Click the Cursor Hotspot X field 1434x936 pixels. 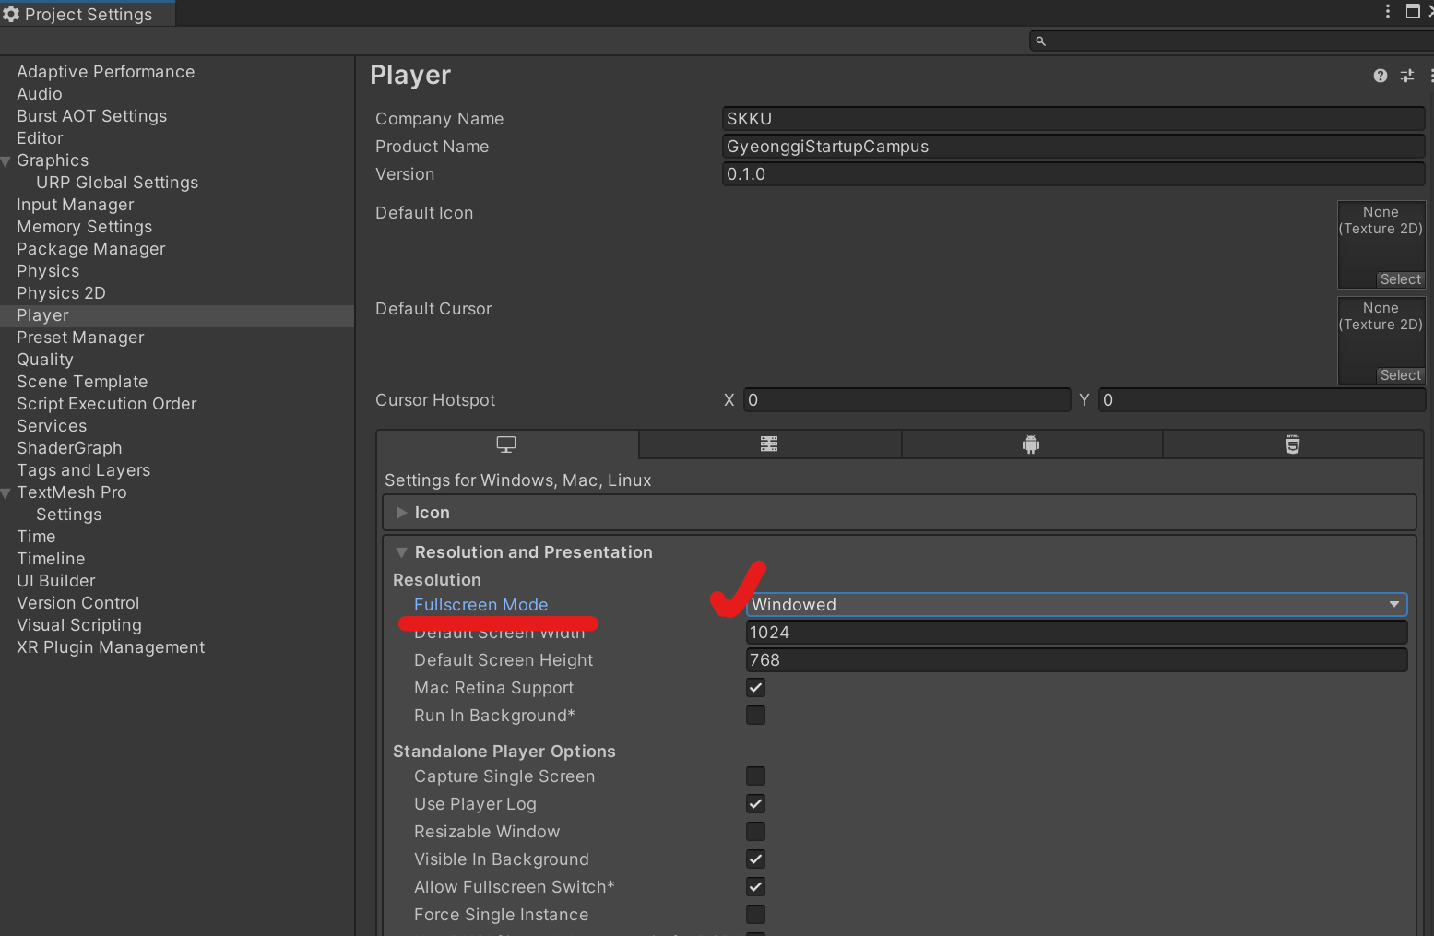coord(907,399)
